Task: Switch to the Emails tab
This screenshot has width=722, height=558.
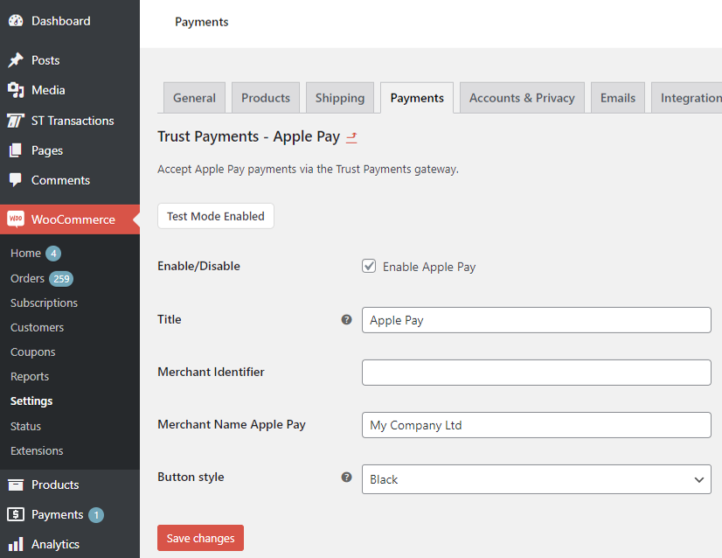Action: [617, 98]
